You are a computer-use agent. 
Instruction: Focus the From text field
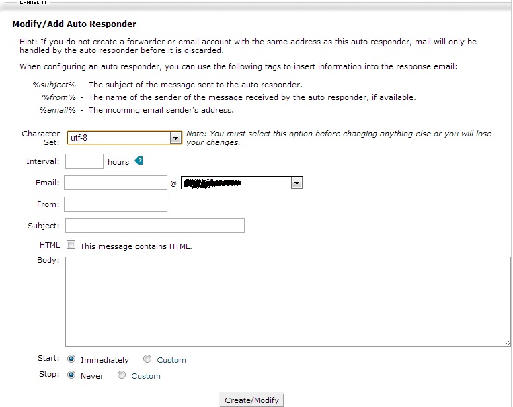click(115, 204)
